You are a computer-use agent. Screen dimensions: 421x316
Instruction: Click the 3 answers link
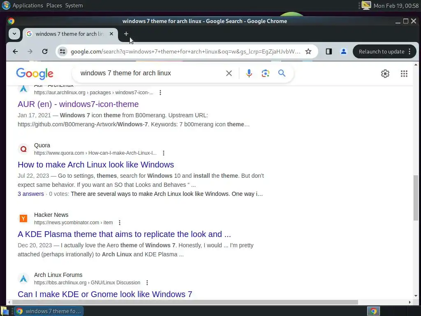point(30,194)
